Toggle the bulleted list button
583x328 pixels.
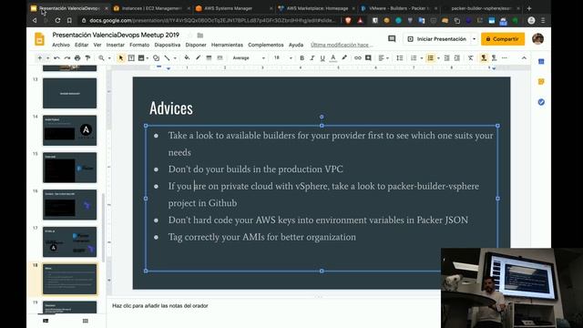click(430, 58)
